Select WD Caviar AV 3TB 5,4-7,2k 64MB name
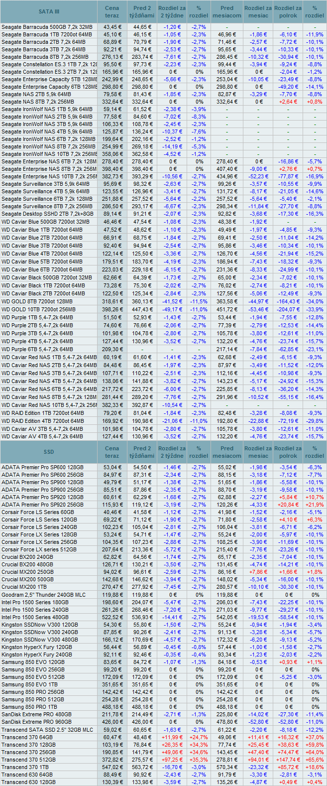327x786 pixels. click(42, 429)
